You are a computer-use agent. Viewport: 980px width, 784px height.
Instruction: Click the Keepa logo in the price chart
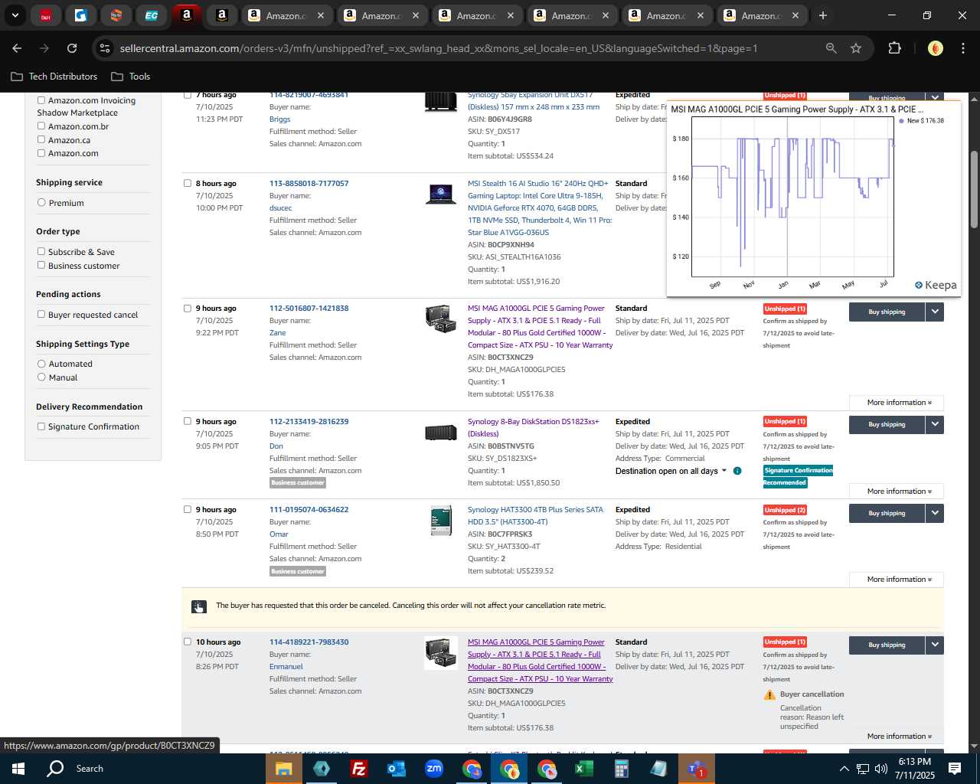[936, 285]
